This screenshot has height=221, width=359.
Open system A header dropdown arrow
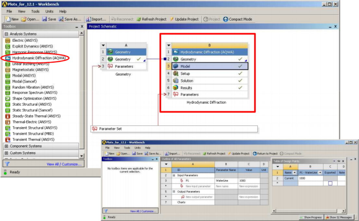pyautogui.click(x=103, y=45)
